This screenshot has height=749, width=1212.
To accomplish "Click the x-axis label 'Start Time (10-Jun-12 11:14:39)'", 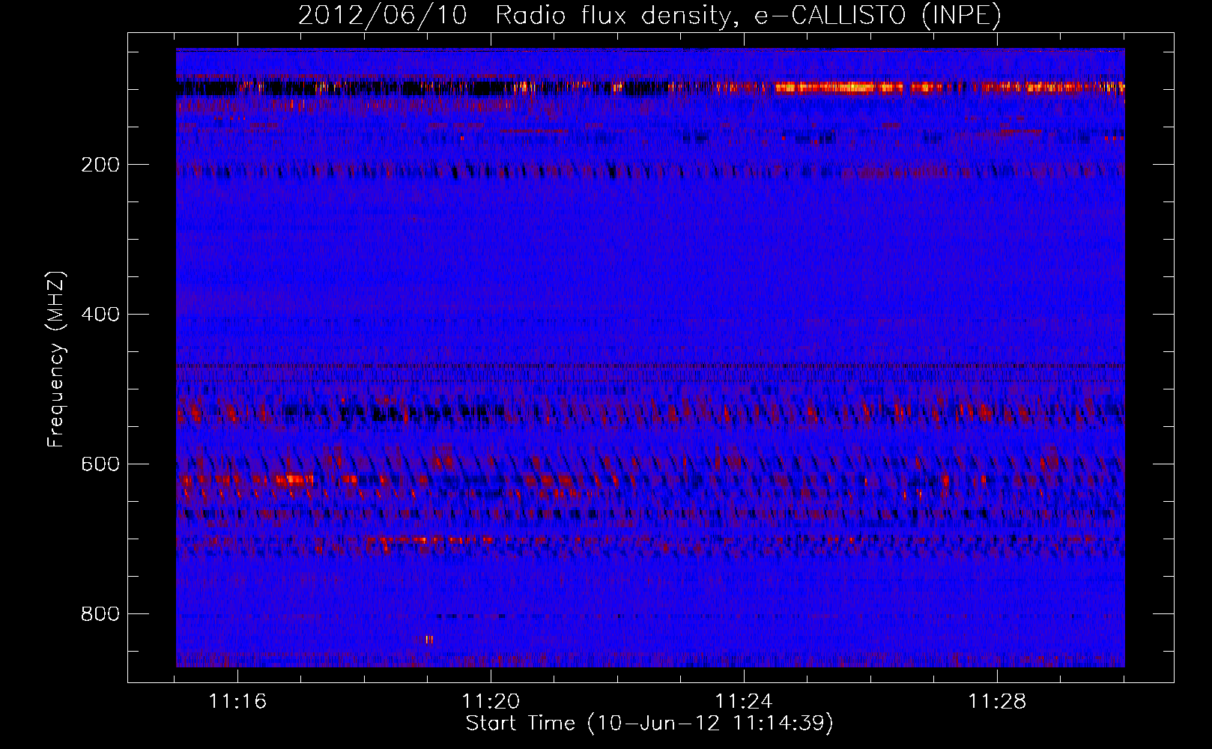I will 649,724.
